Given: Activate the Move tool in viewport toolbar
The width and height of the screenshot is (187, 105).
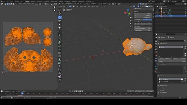Looking at the screenshot, I should point(60,17).
